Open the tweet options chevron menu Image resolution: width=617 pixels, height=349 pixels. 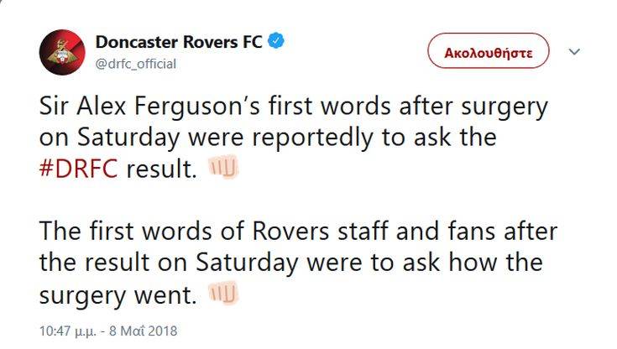pyautogui.click(x=575, y=51)
